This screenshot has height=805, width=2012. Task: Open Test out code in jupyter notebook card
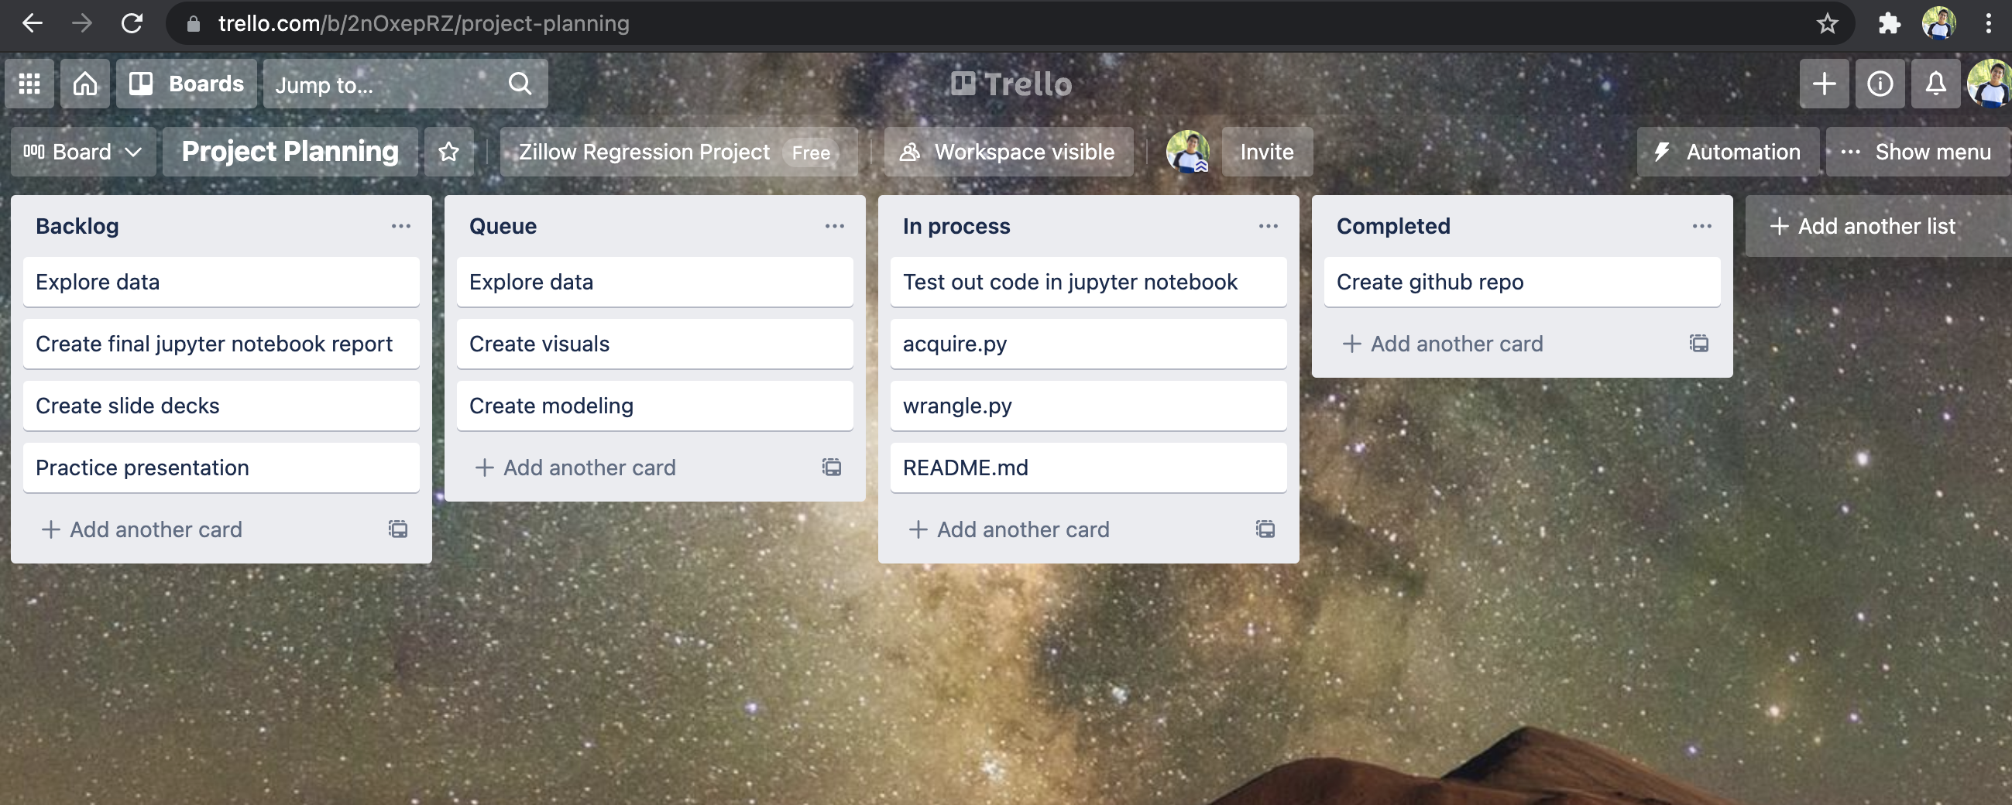[x=1088, y=282]
